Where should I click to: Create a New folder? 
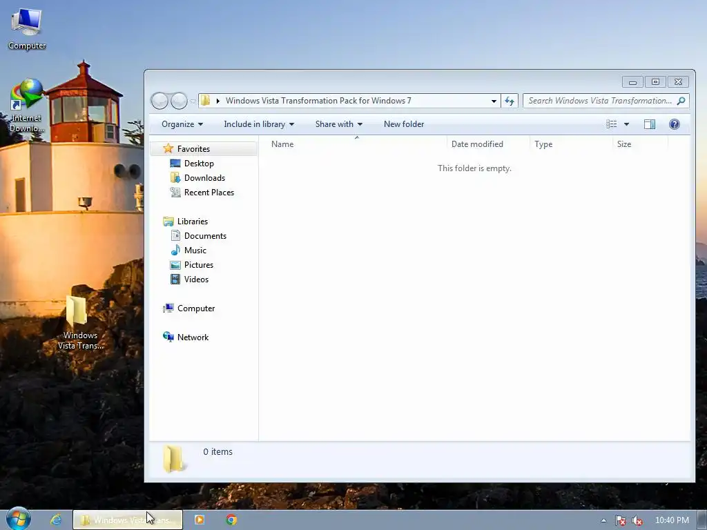coord(403,124)
